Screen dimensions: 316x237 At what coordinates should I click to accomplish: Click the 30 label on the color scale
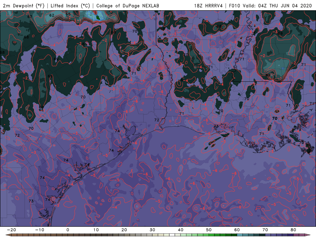152,230
